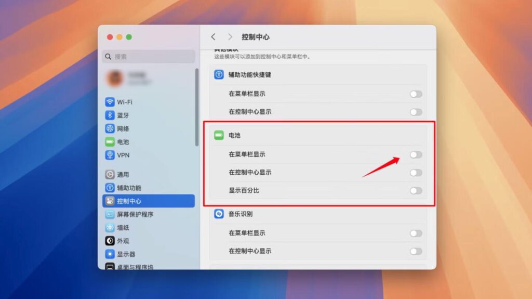Click the sidebar scrollbar
Screen dimensions: 532x299
tap(197, 107)
